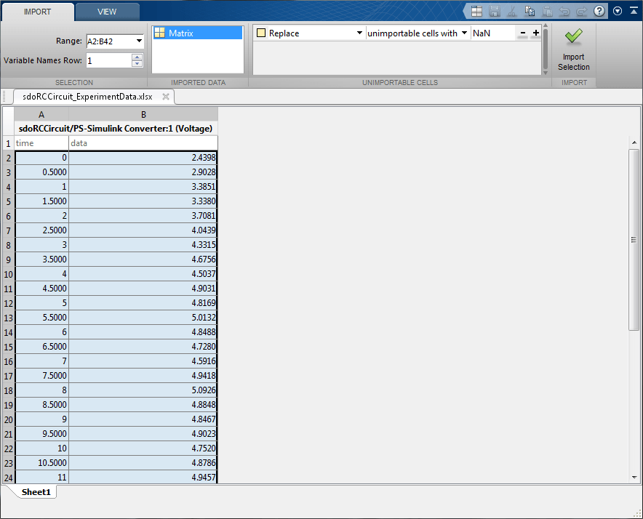This screenshot has width=643, height=519.
Task: Select the Matrix imported data type
Action: pos(198,33)
